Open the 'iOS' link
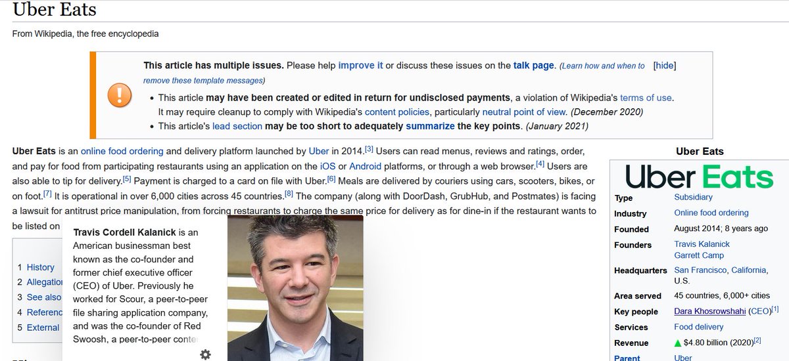Viewport: 789px width, 361px height. tap(327, 166)
